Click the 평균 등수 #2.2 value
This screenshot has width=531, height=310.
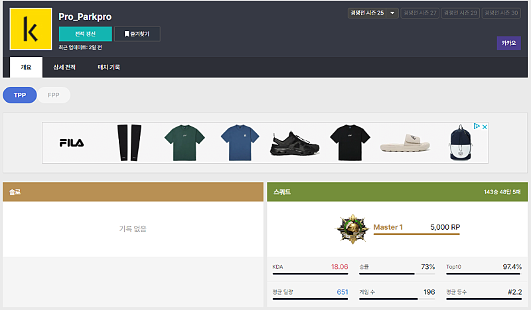515,291
